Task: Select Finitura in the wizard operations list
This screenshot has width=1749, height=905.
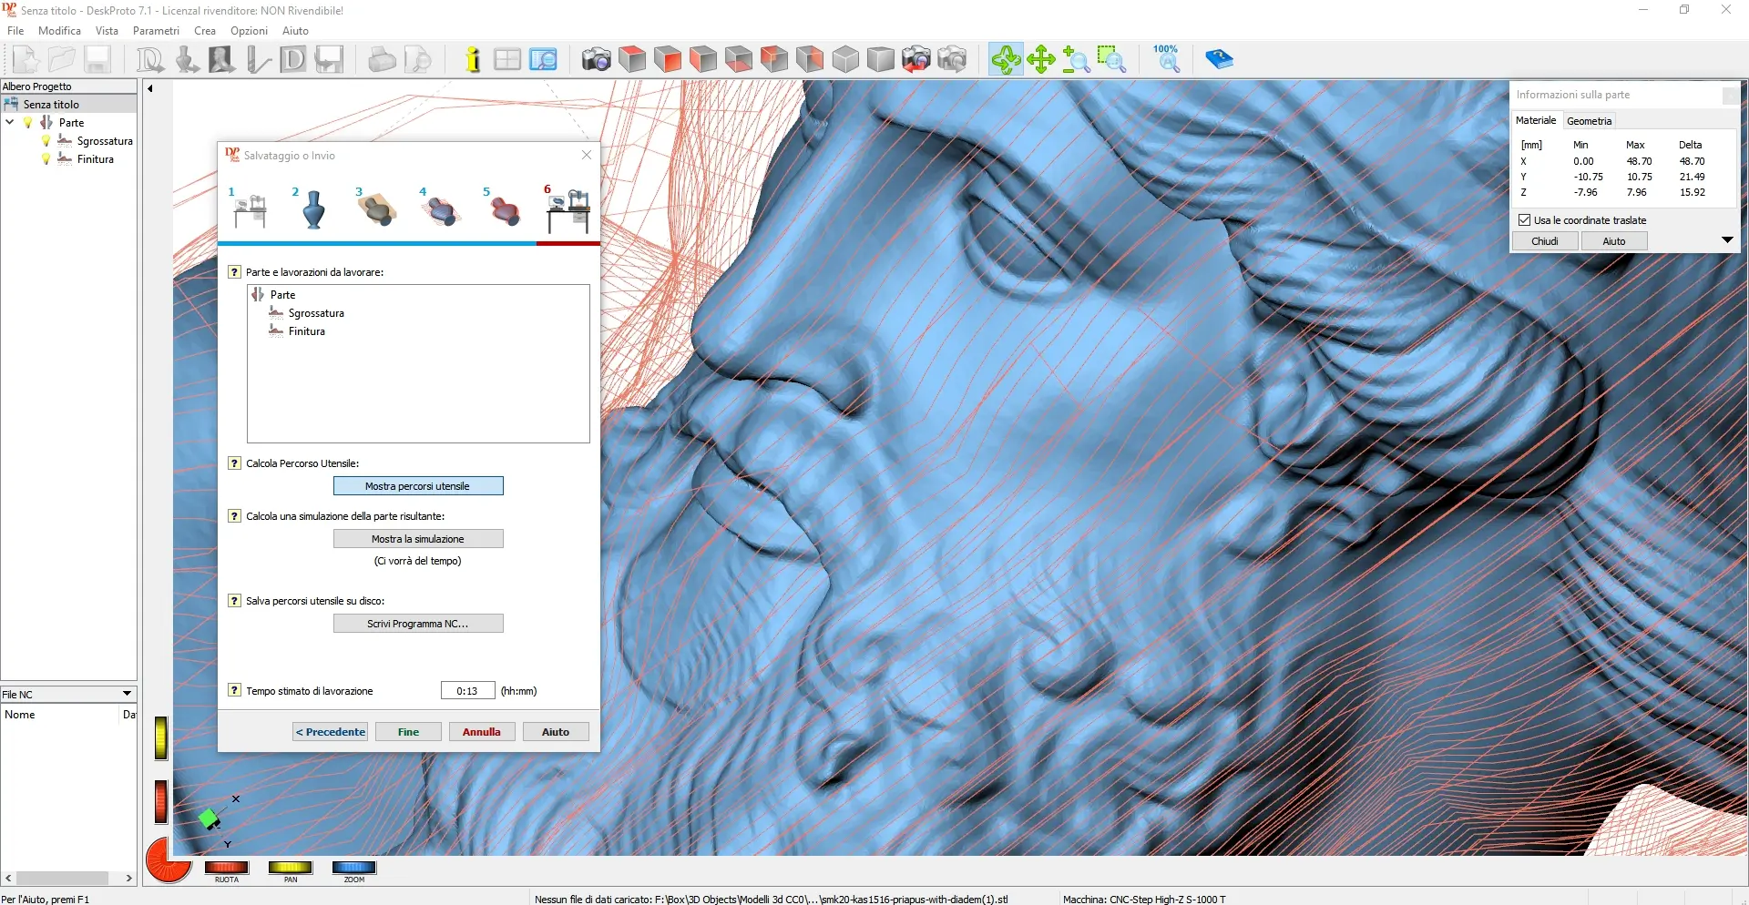Action: tap(307, 331)
